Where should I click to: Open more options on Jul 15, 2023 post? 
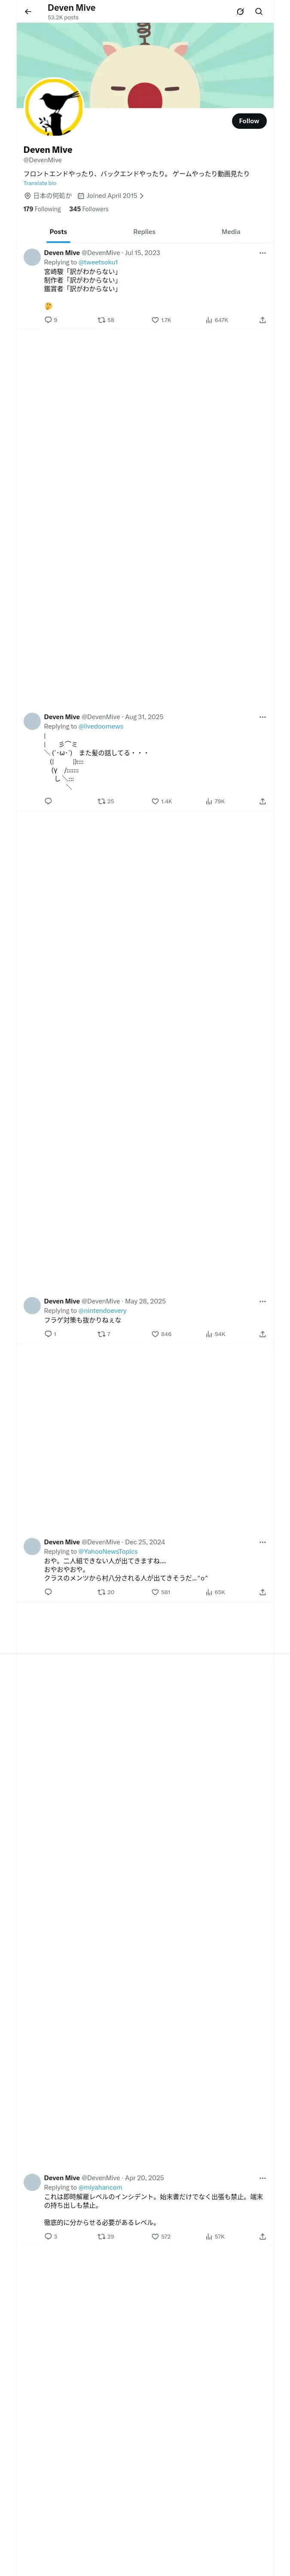pos(262,253)
